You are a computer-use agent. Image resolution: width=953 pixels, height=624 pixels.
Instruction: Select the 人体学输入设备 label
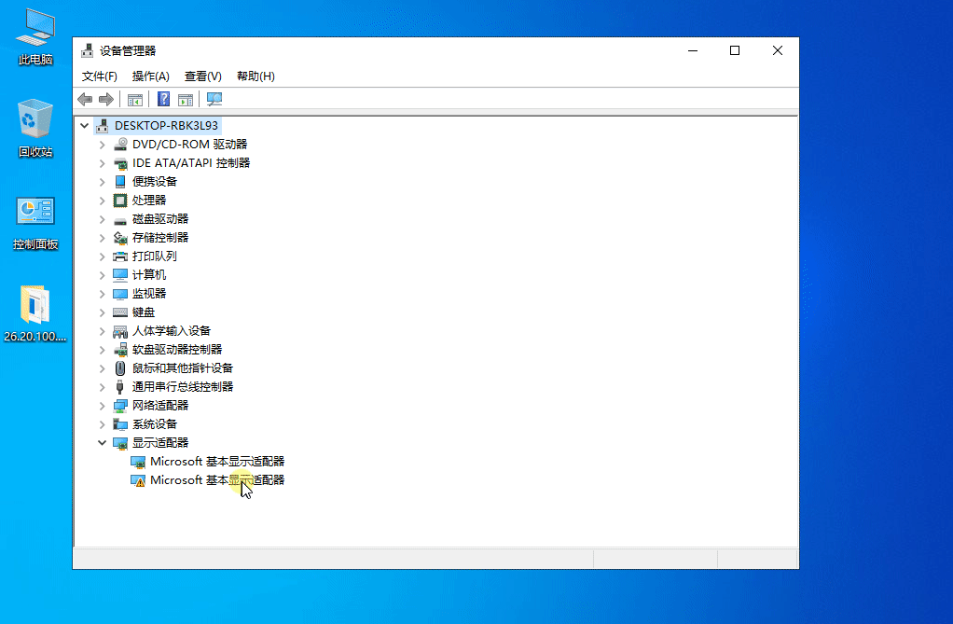pyautogui.click(x=172, y=331)
